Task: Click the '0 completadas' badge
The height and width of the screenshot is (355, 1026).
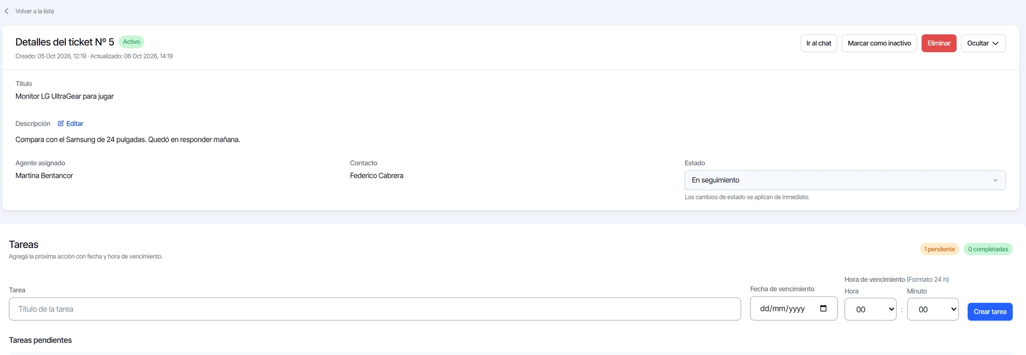Action: pos(988,249)
